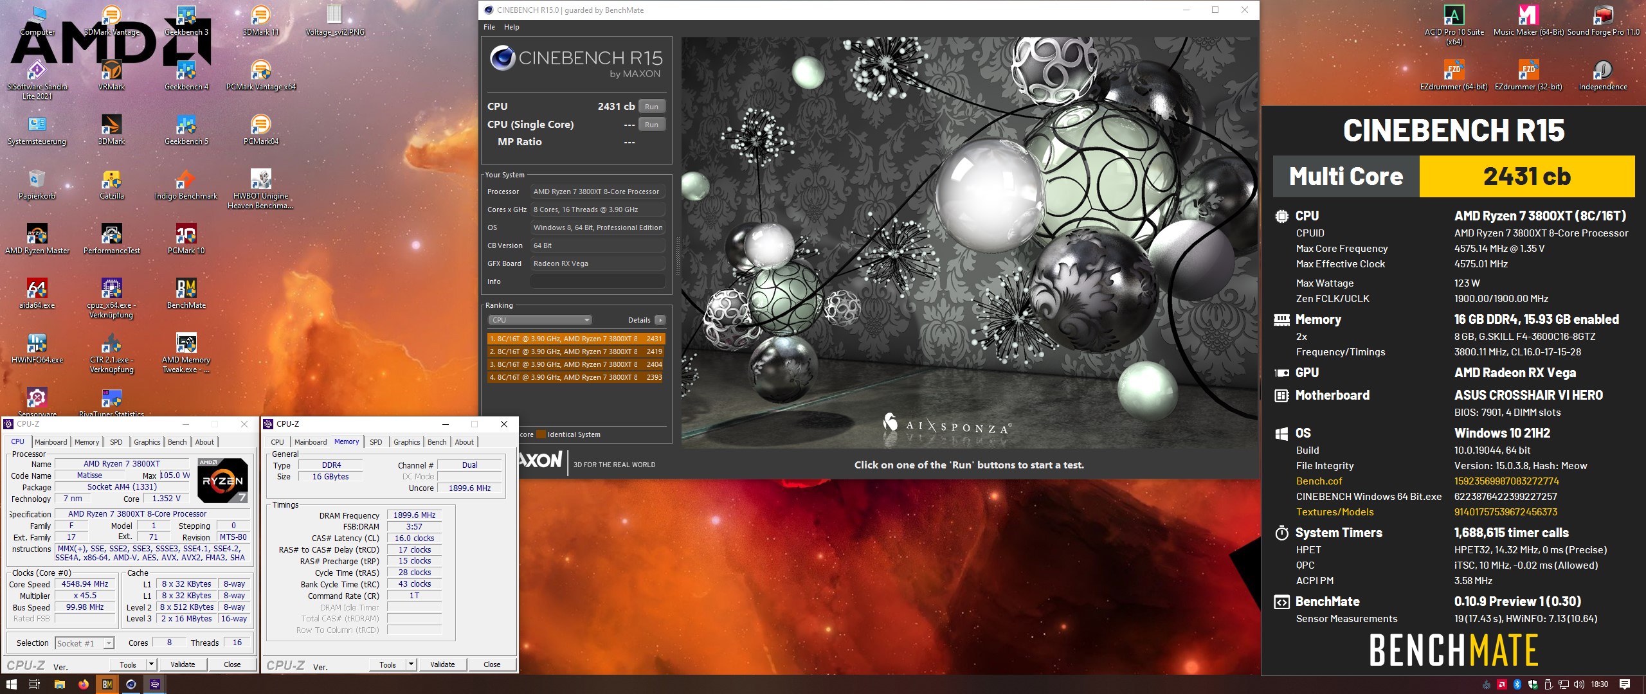Viewport: 1646px width, 694px height.
Task: Run the CPU (Single Core) test
Action: click(x=651, y=125)
